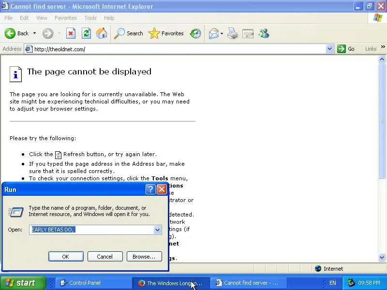Expand the Run Open combo dropdown

[158, 230]
